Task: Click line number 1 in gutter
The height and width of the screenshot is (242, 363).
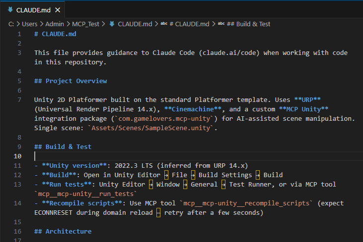Action: (19, 34)
